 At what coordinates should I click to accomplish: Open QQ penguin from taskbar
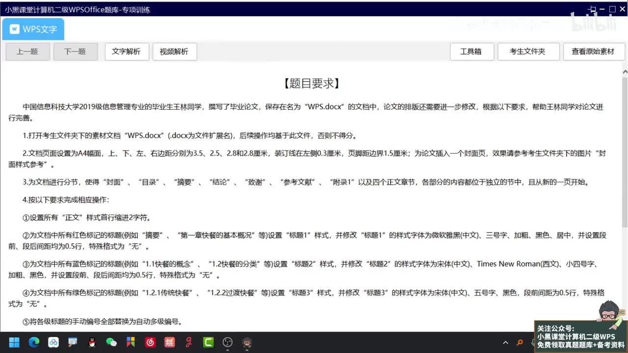(x=92, y=342)
